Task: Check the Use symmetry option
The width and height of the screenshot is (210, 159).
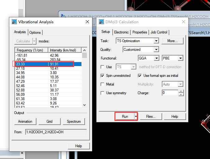Action: click(103, 93)
